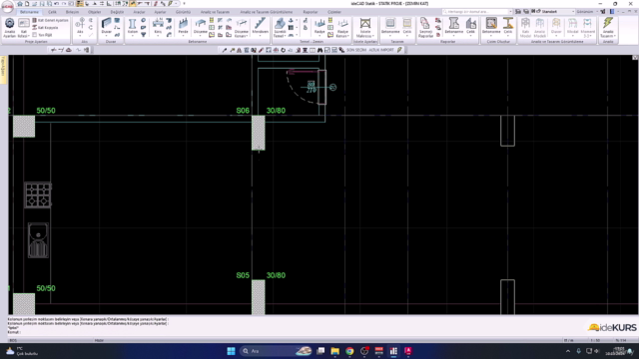Click the S05 column label
The image size is (639, 359).
[x=243, y=275]
